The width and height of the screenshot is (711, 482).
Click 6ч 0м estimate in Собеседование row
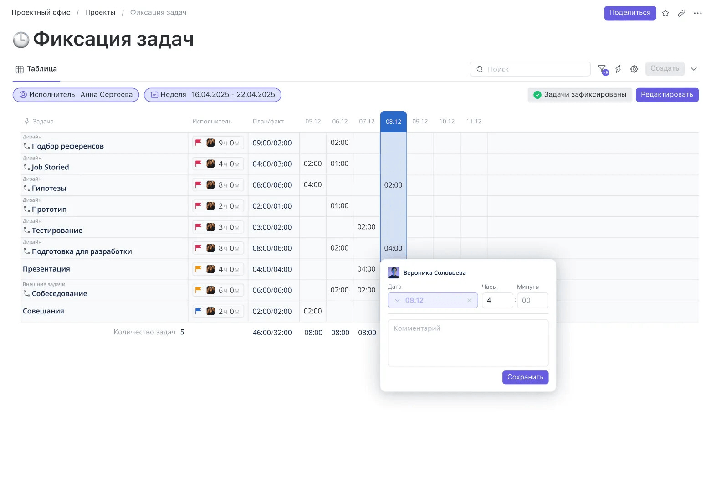click(x=229, y=290)
